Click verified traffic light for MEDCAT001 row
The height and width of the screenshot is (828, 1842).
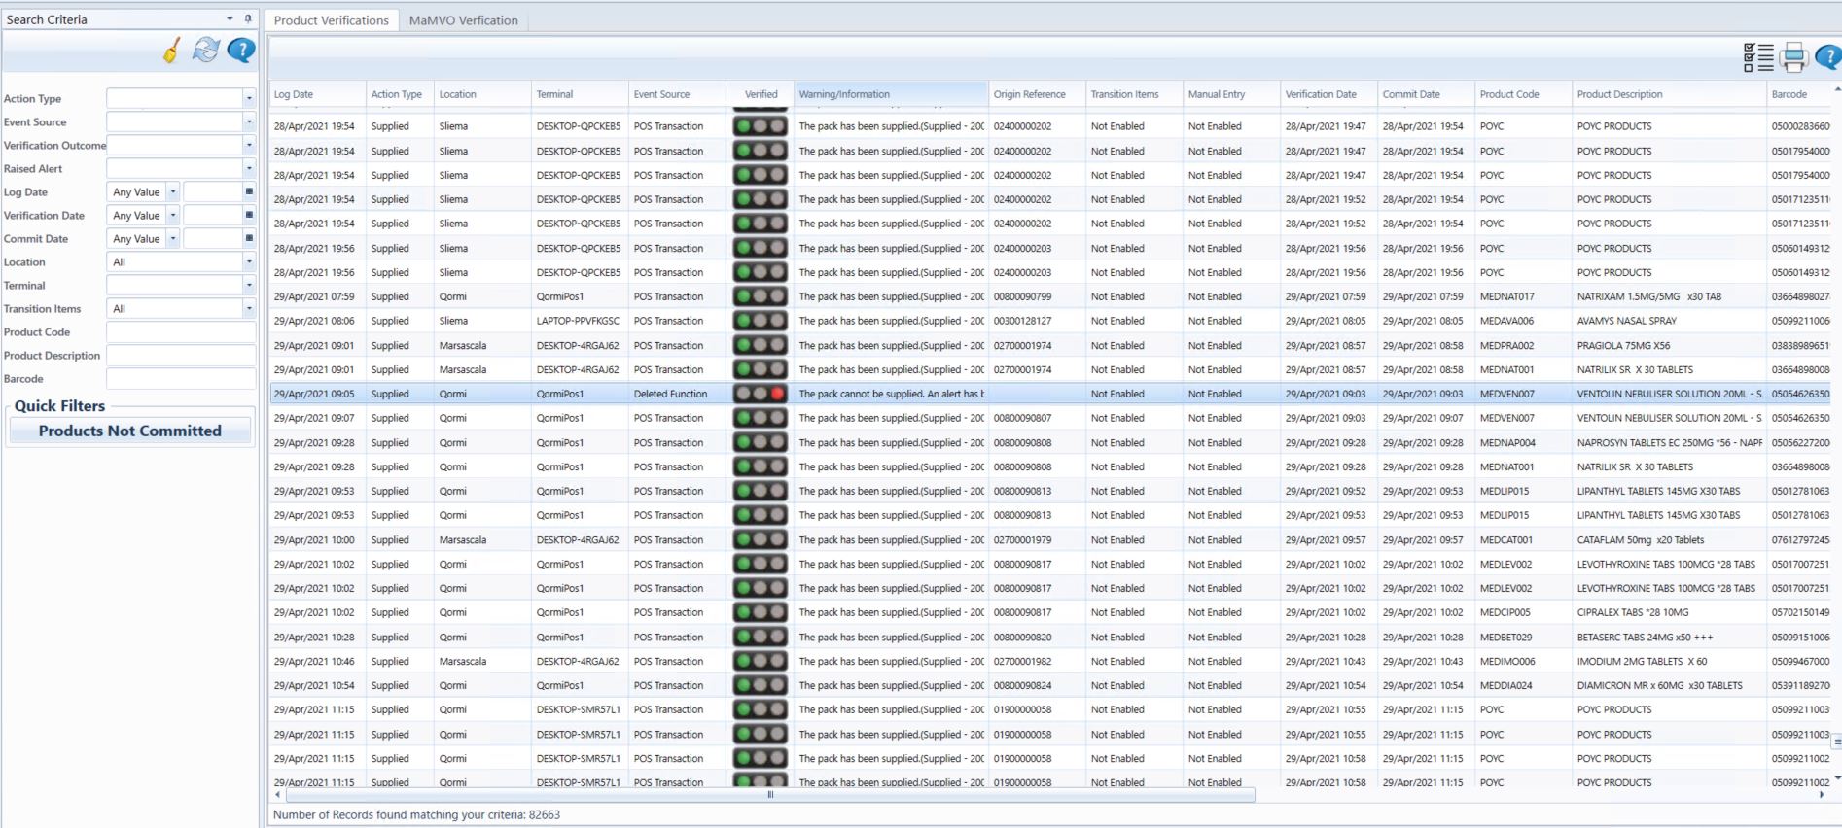tap(761, 539)
